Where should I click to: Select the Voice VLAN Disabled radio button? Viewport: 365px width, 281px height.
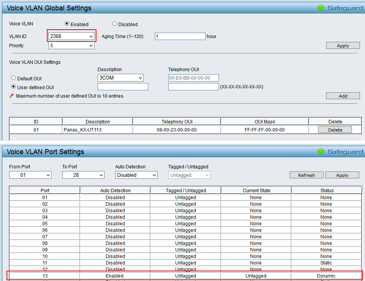tap(114, 24)
